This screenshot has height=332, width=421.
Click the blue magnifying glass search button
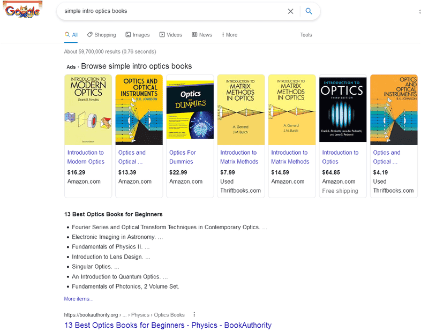tap(309, 11)
